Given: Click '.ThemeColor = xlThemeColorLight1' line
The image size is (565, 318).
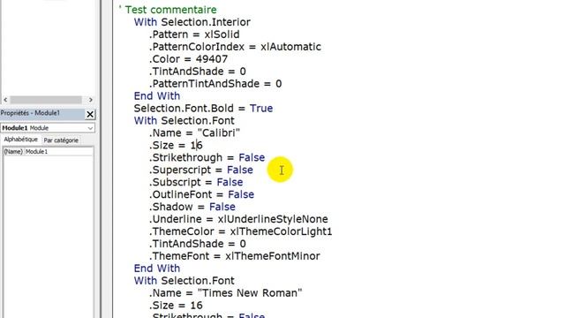Looking at the screenshot, I should (x=241, y=231).
